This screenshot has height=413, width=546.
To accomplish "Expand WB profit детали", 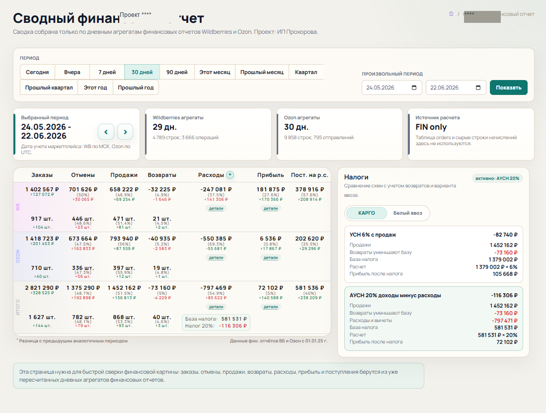I will click(271, 209).
